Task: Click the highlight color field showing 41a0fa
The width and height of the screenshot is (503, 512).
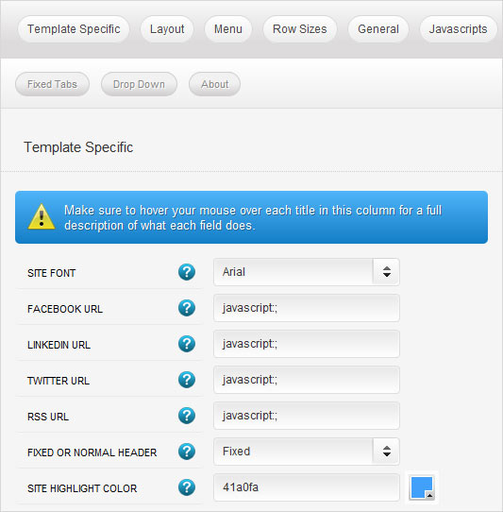Action: 307,487
